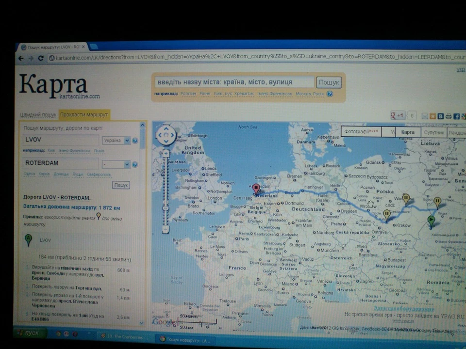466x349 pixels.
Task: Click the ROTERDAM destination input field
Action: [61, 163]
